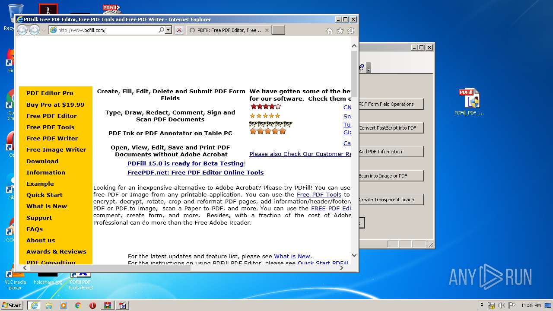Open the FAQs sidebar link
The image size is (553, 311).
click(35, 229)
